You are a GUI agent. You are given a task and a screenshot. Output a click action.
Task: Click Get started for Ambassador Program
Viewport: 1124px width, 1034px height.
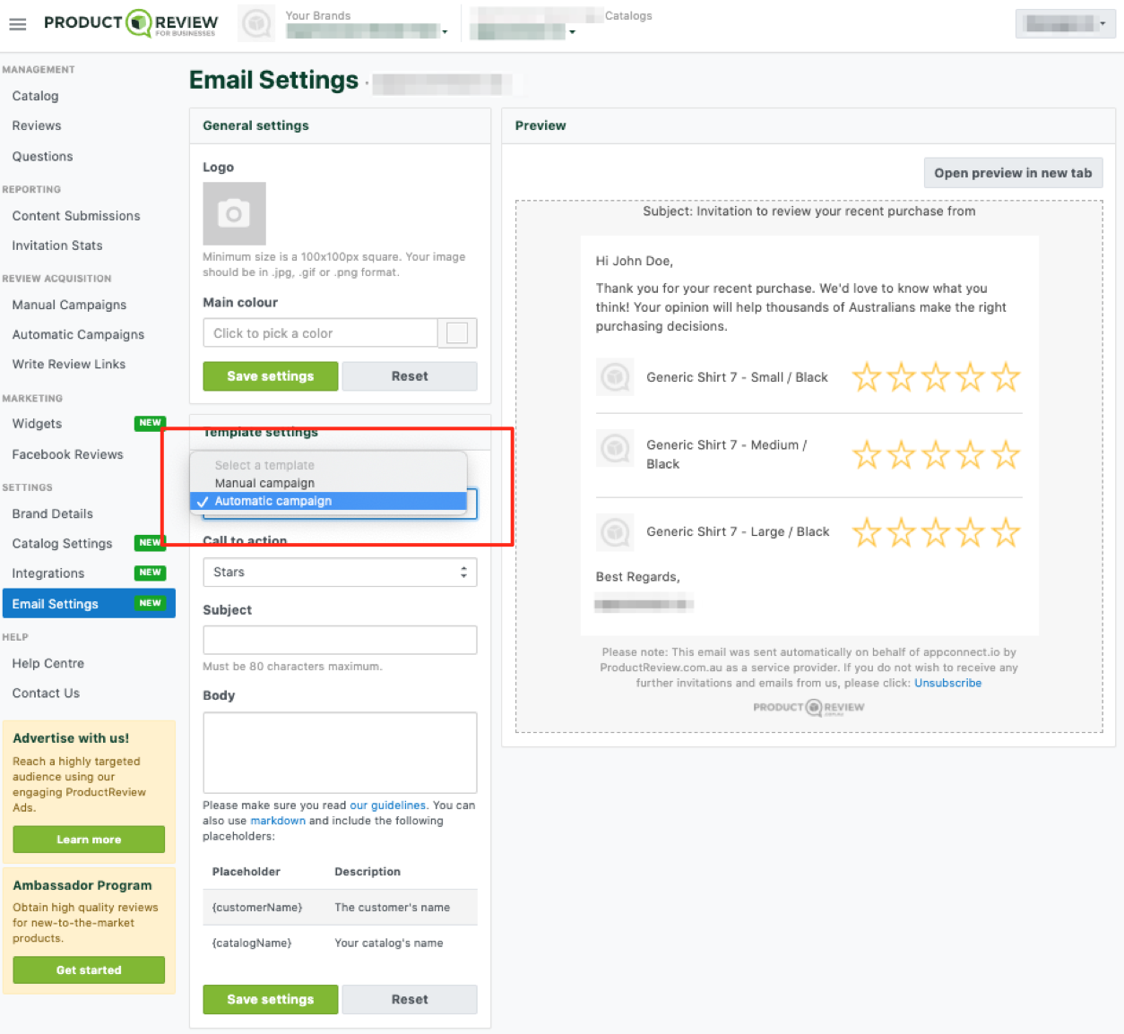tap(89, 969)
